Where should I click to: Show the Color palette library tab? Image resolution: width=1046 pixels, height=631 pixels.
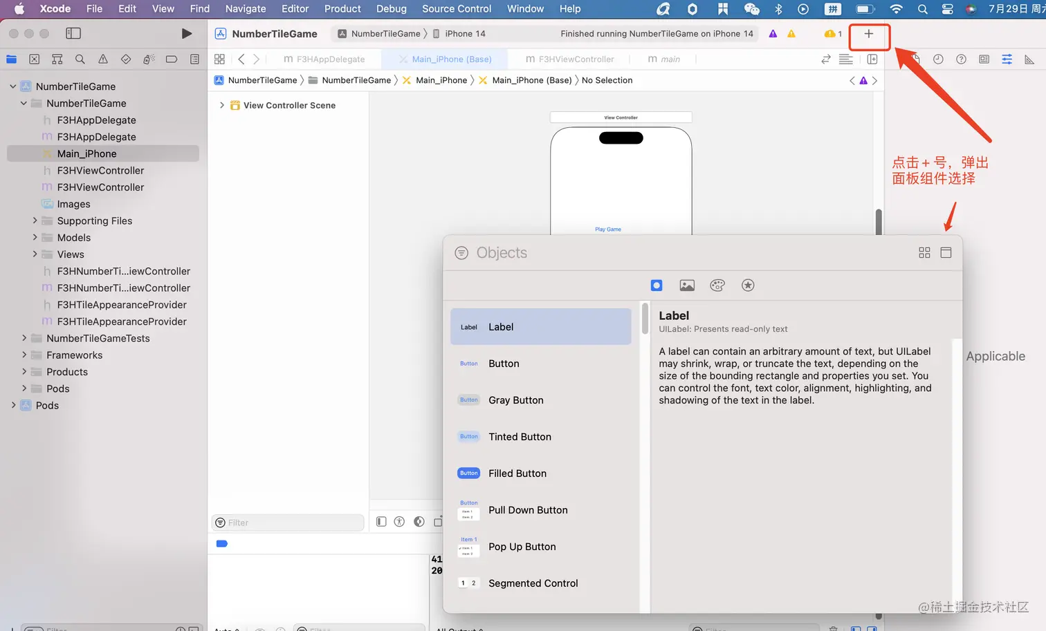(x=717, y=285)
